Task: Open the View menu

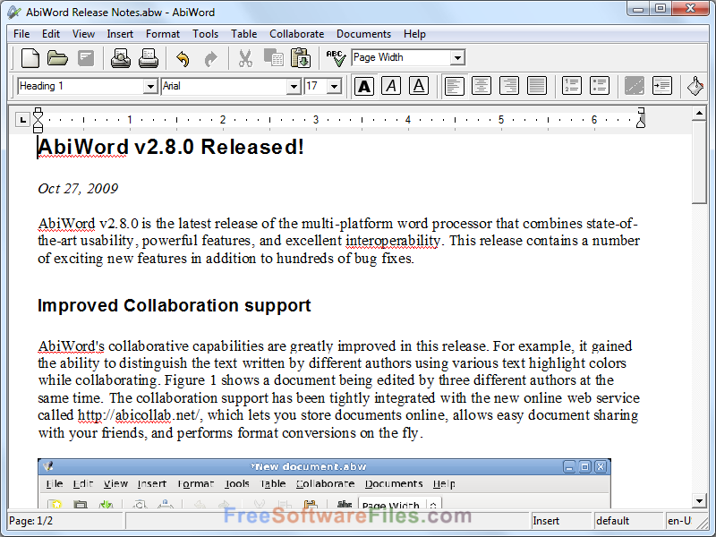Action: pyautogui.click(x=83, y=34)
